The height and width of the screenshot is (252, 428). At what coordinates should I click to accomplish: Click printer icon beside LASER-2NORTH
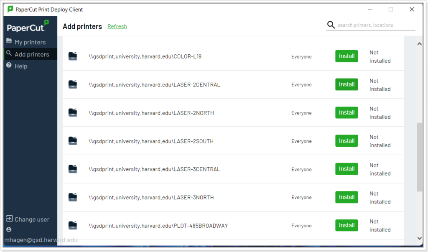point(73,113)
